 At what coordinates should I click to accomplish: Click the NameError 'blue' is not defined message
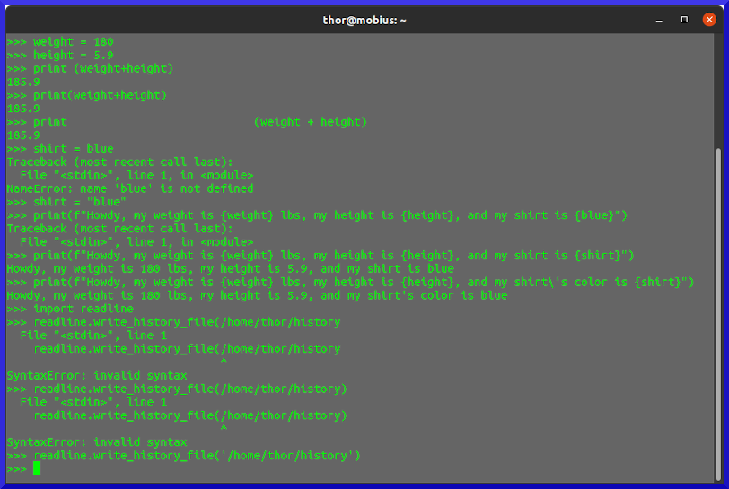(130, 188)
